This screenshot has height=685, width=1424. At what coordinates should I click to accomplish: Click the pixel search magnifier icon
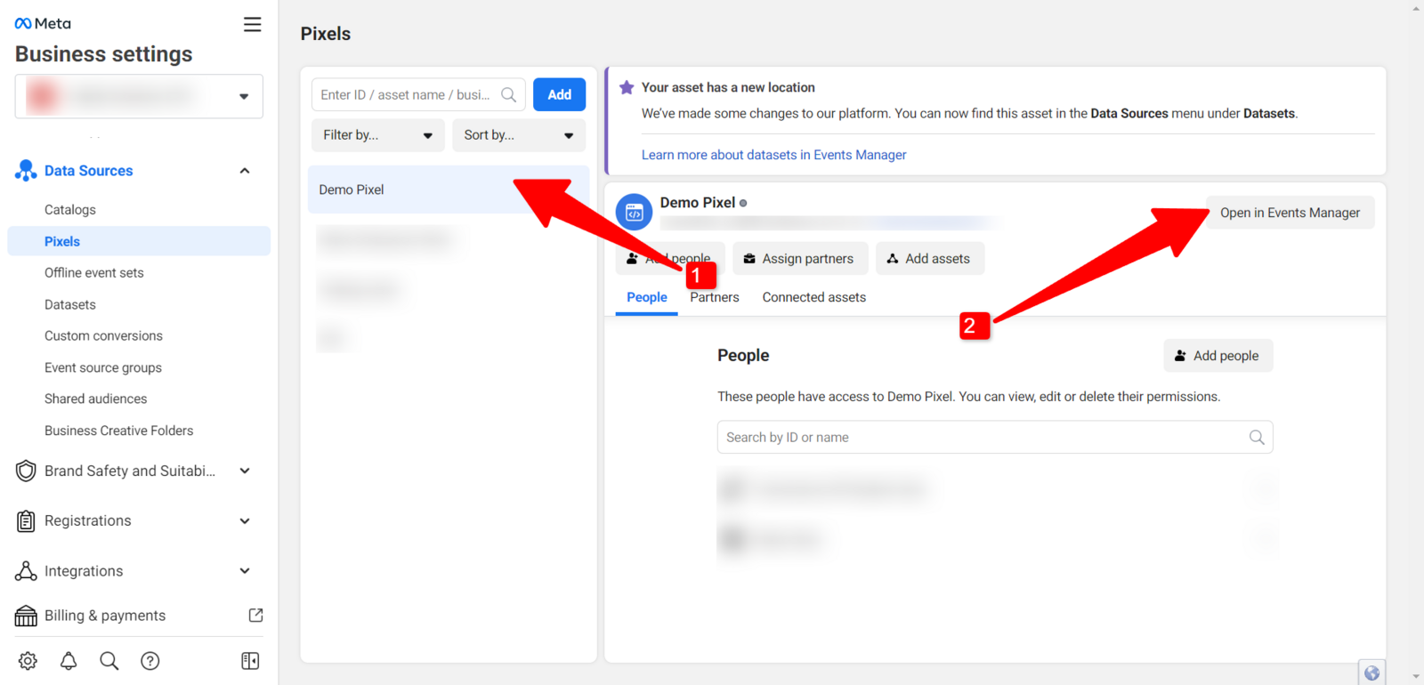pyautogui.click(x=509, y=95)
